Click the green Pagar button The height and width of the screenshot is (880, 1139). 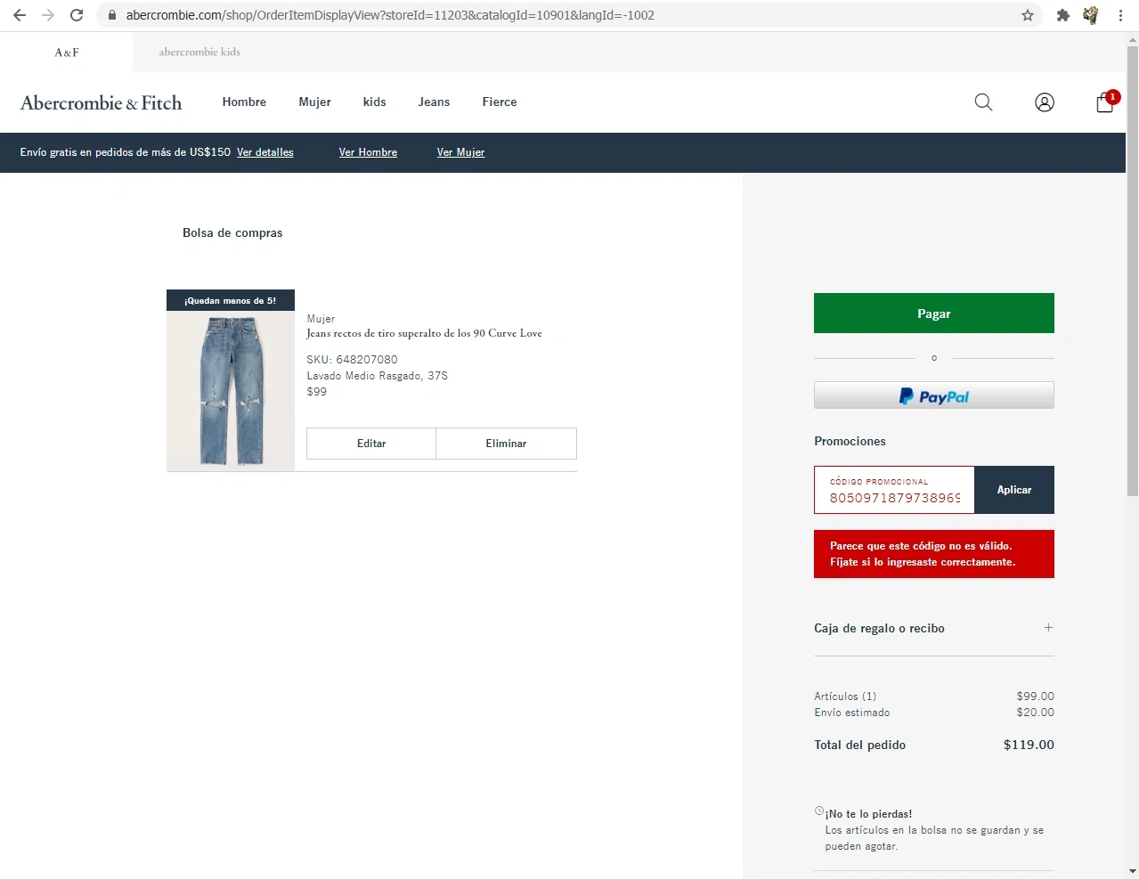pos(934,314)
